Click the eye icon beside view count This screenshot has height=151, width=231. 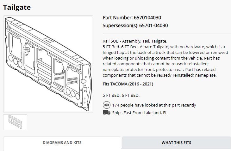coord(107,105)
